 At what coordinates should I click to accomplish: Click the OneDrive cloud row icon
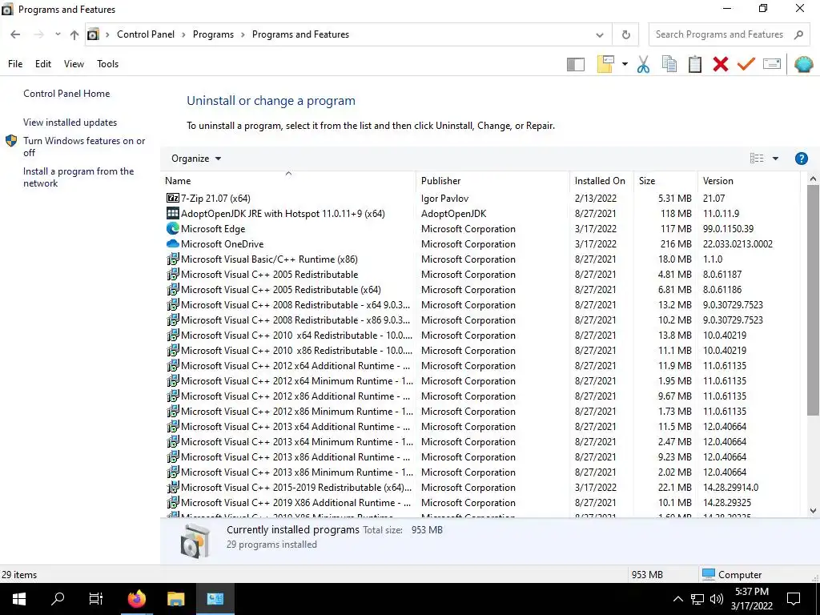click(173, 243)
